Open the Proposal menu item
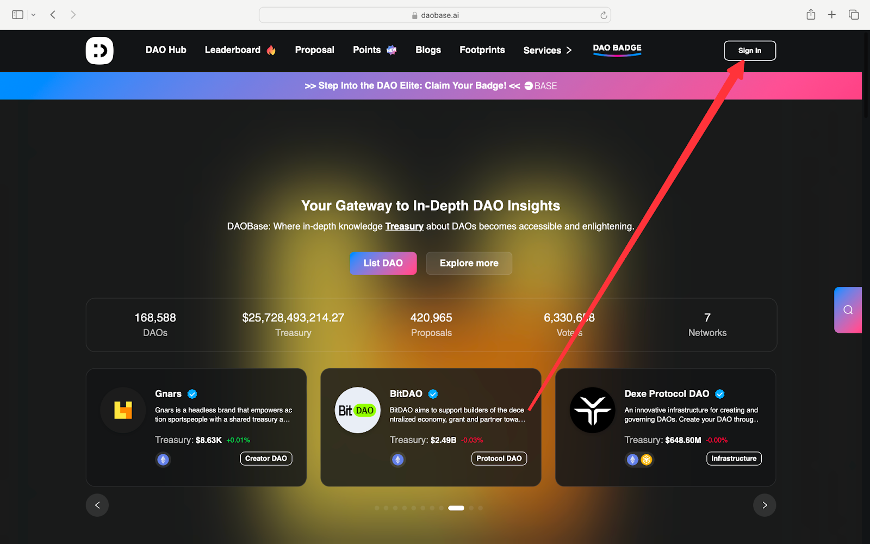Image resolution: width=870 pixels, height=544 pixels. [315, 50]
